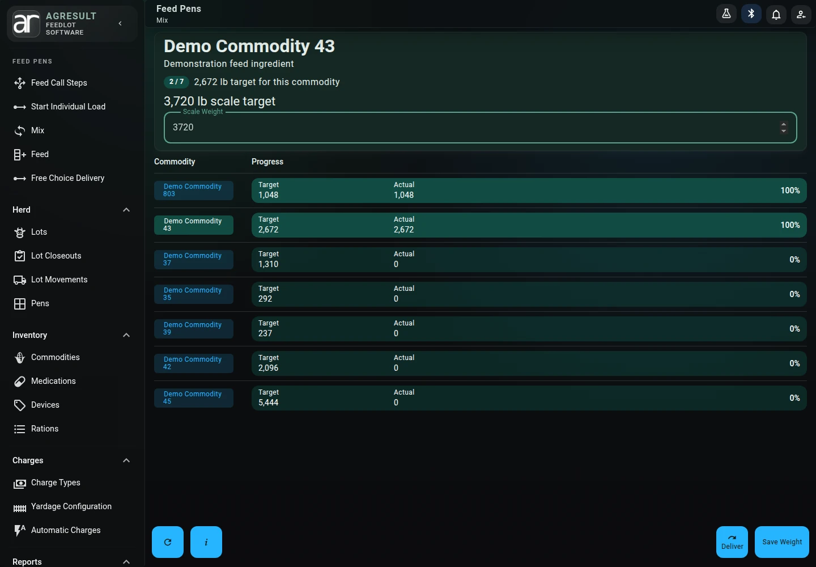This screenshot has height=567, width=816.
Task: Click the Scale Weight input field
Action: [480, 128]
